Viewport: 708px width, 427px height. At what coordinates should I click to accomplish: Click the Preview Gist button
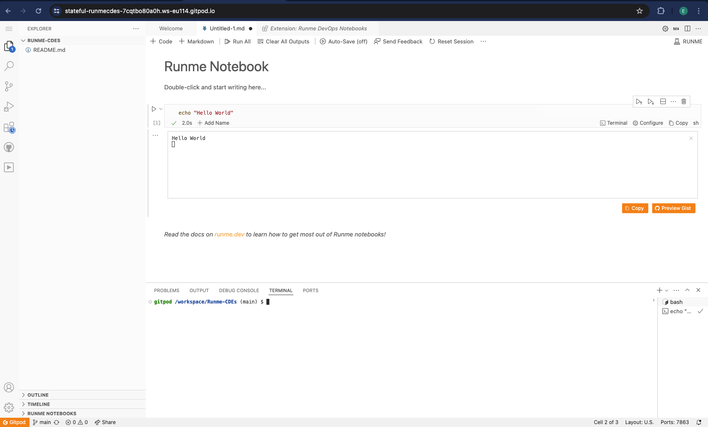673,208
